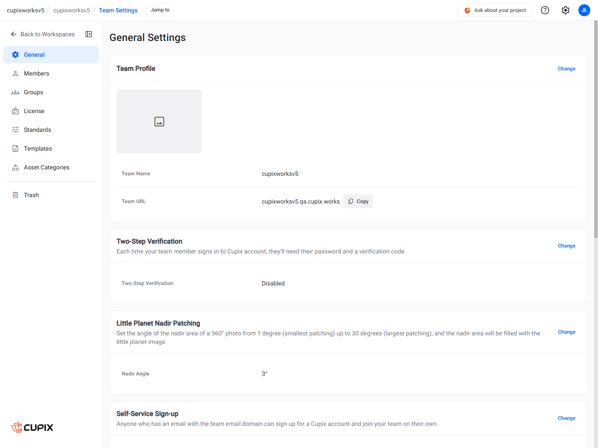This screenshot has width=598, height=448.
Task: Open the Groups settings page
Action: coord(51,92)
